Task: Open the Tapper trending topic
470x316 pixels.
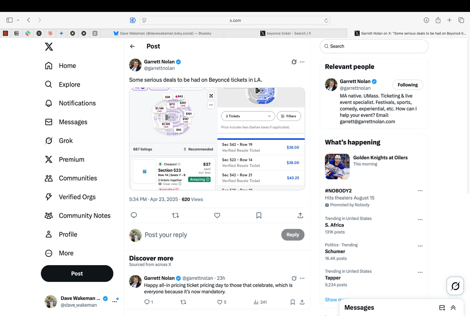Action: [333, 278]
